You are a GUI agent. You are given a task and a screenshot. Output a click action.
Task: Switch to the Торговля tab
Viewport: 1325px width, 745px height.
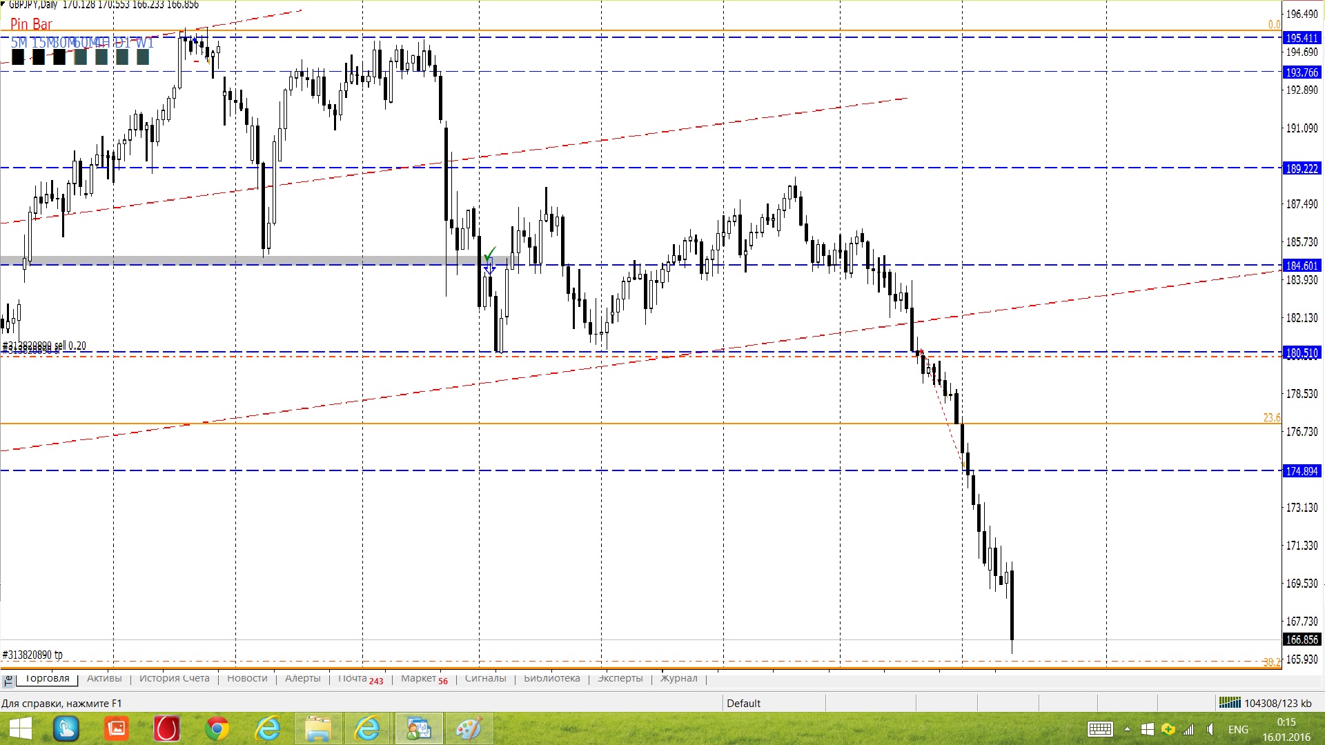click(x=47, y=678)
